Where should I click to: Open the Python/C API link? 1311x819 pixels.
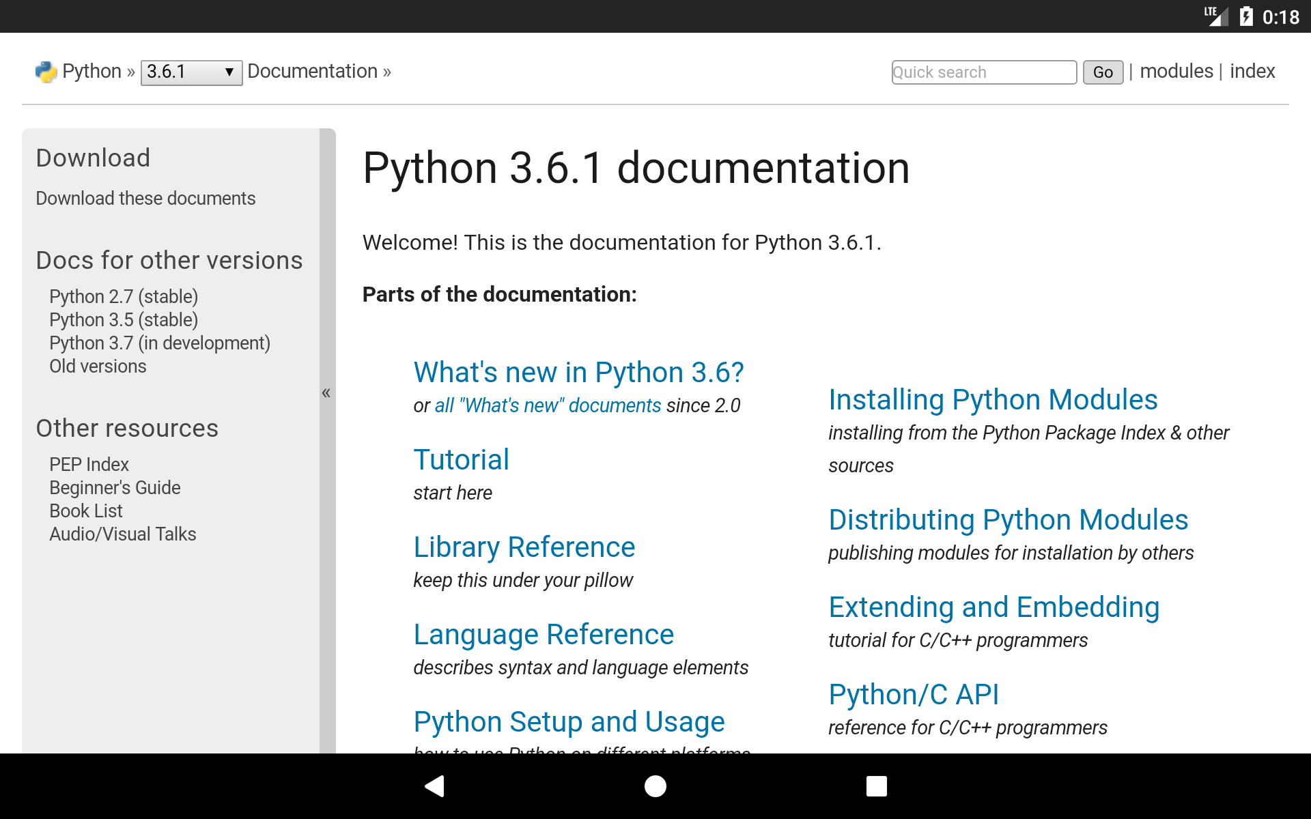pyautogui.click(x=914, y=695)
